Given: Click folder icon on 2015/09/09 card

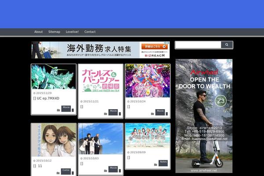Looking at the screenshot, I should [x=156, y=165].
